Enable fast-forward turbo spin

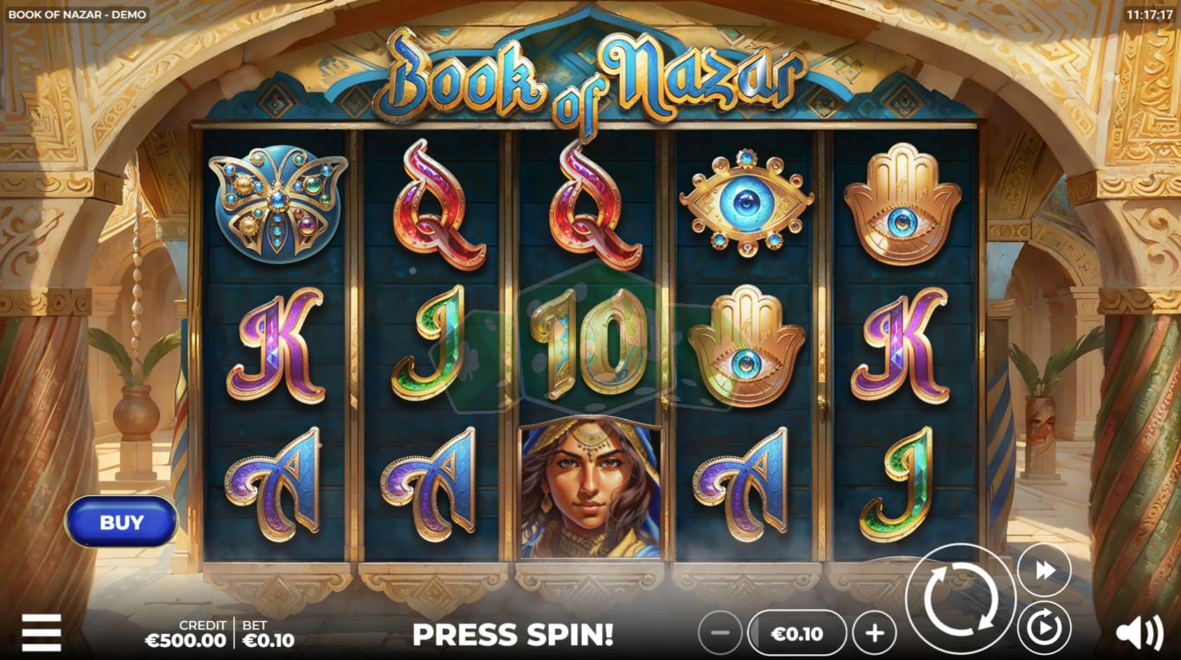[x=1044, y=570]
